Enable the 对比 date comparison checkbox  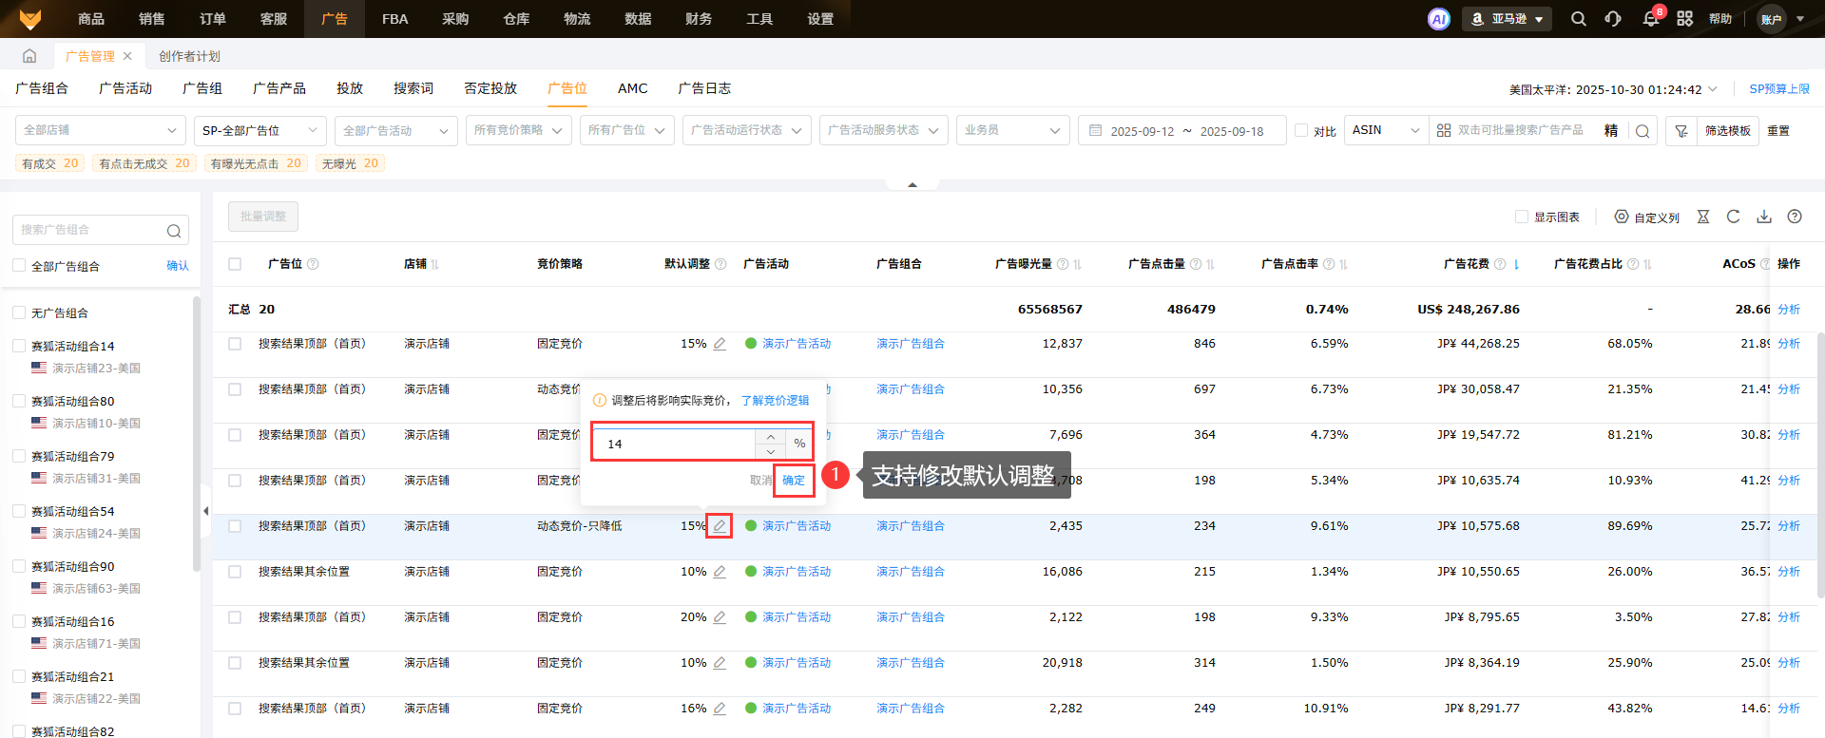1301,130
